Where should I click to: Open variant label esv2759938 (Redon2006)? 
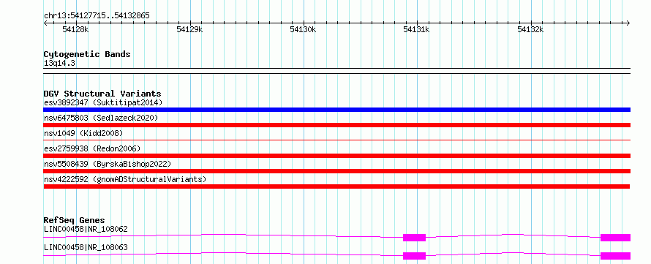[x=92, y=148]
